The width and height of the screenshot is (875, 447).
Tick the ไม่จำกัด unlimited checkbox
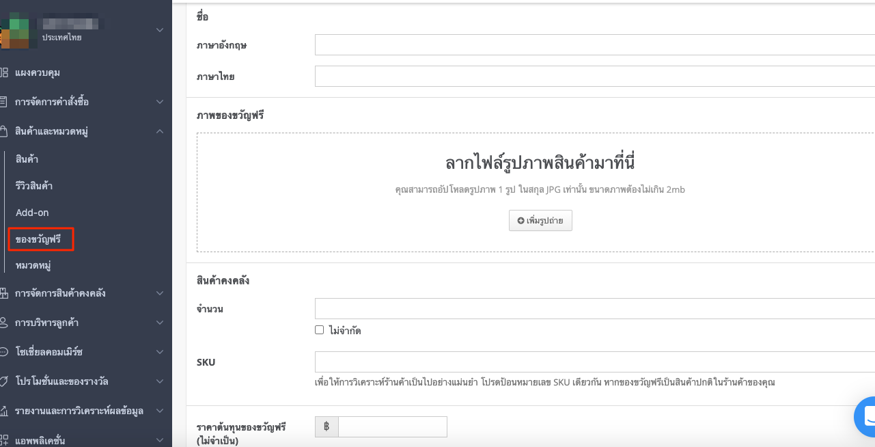pos(319,330)
